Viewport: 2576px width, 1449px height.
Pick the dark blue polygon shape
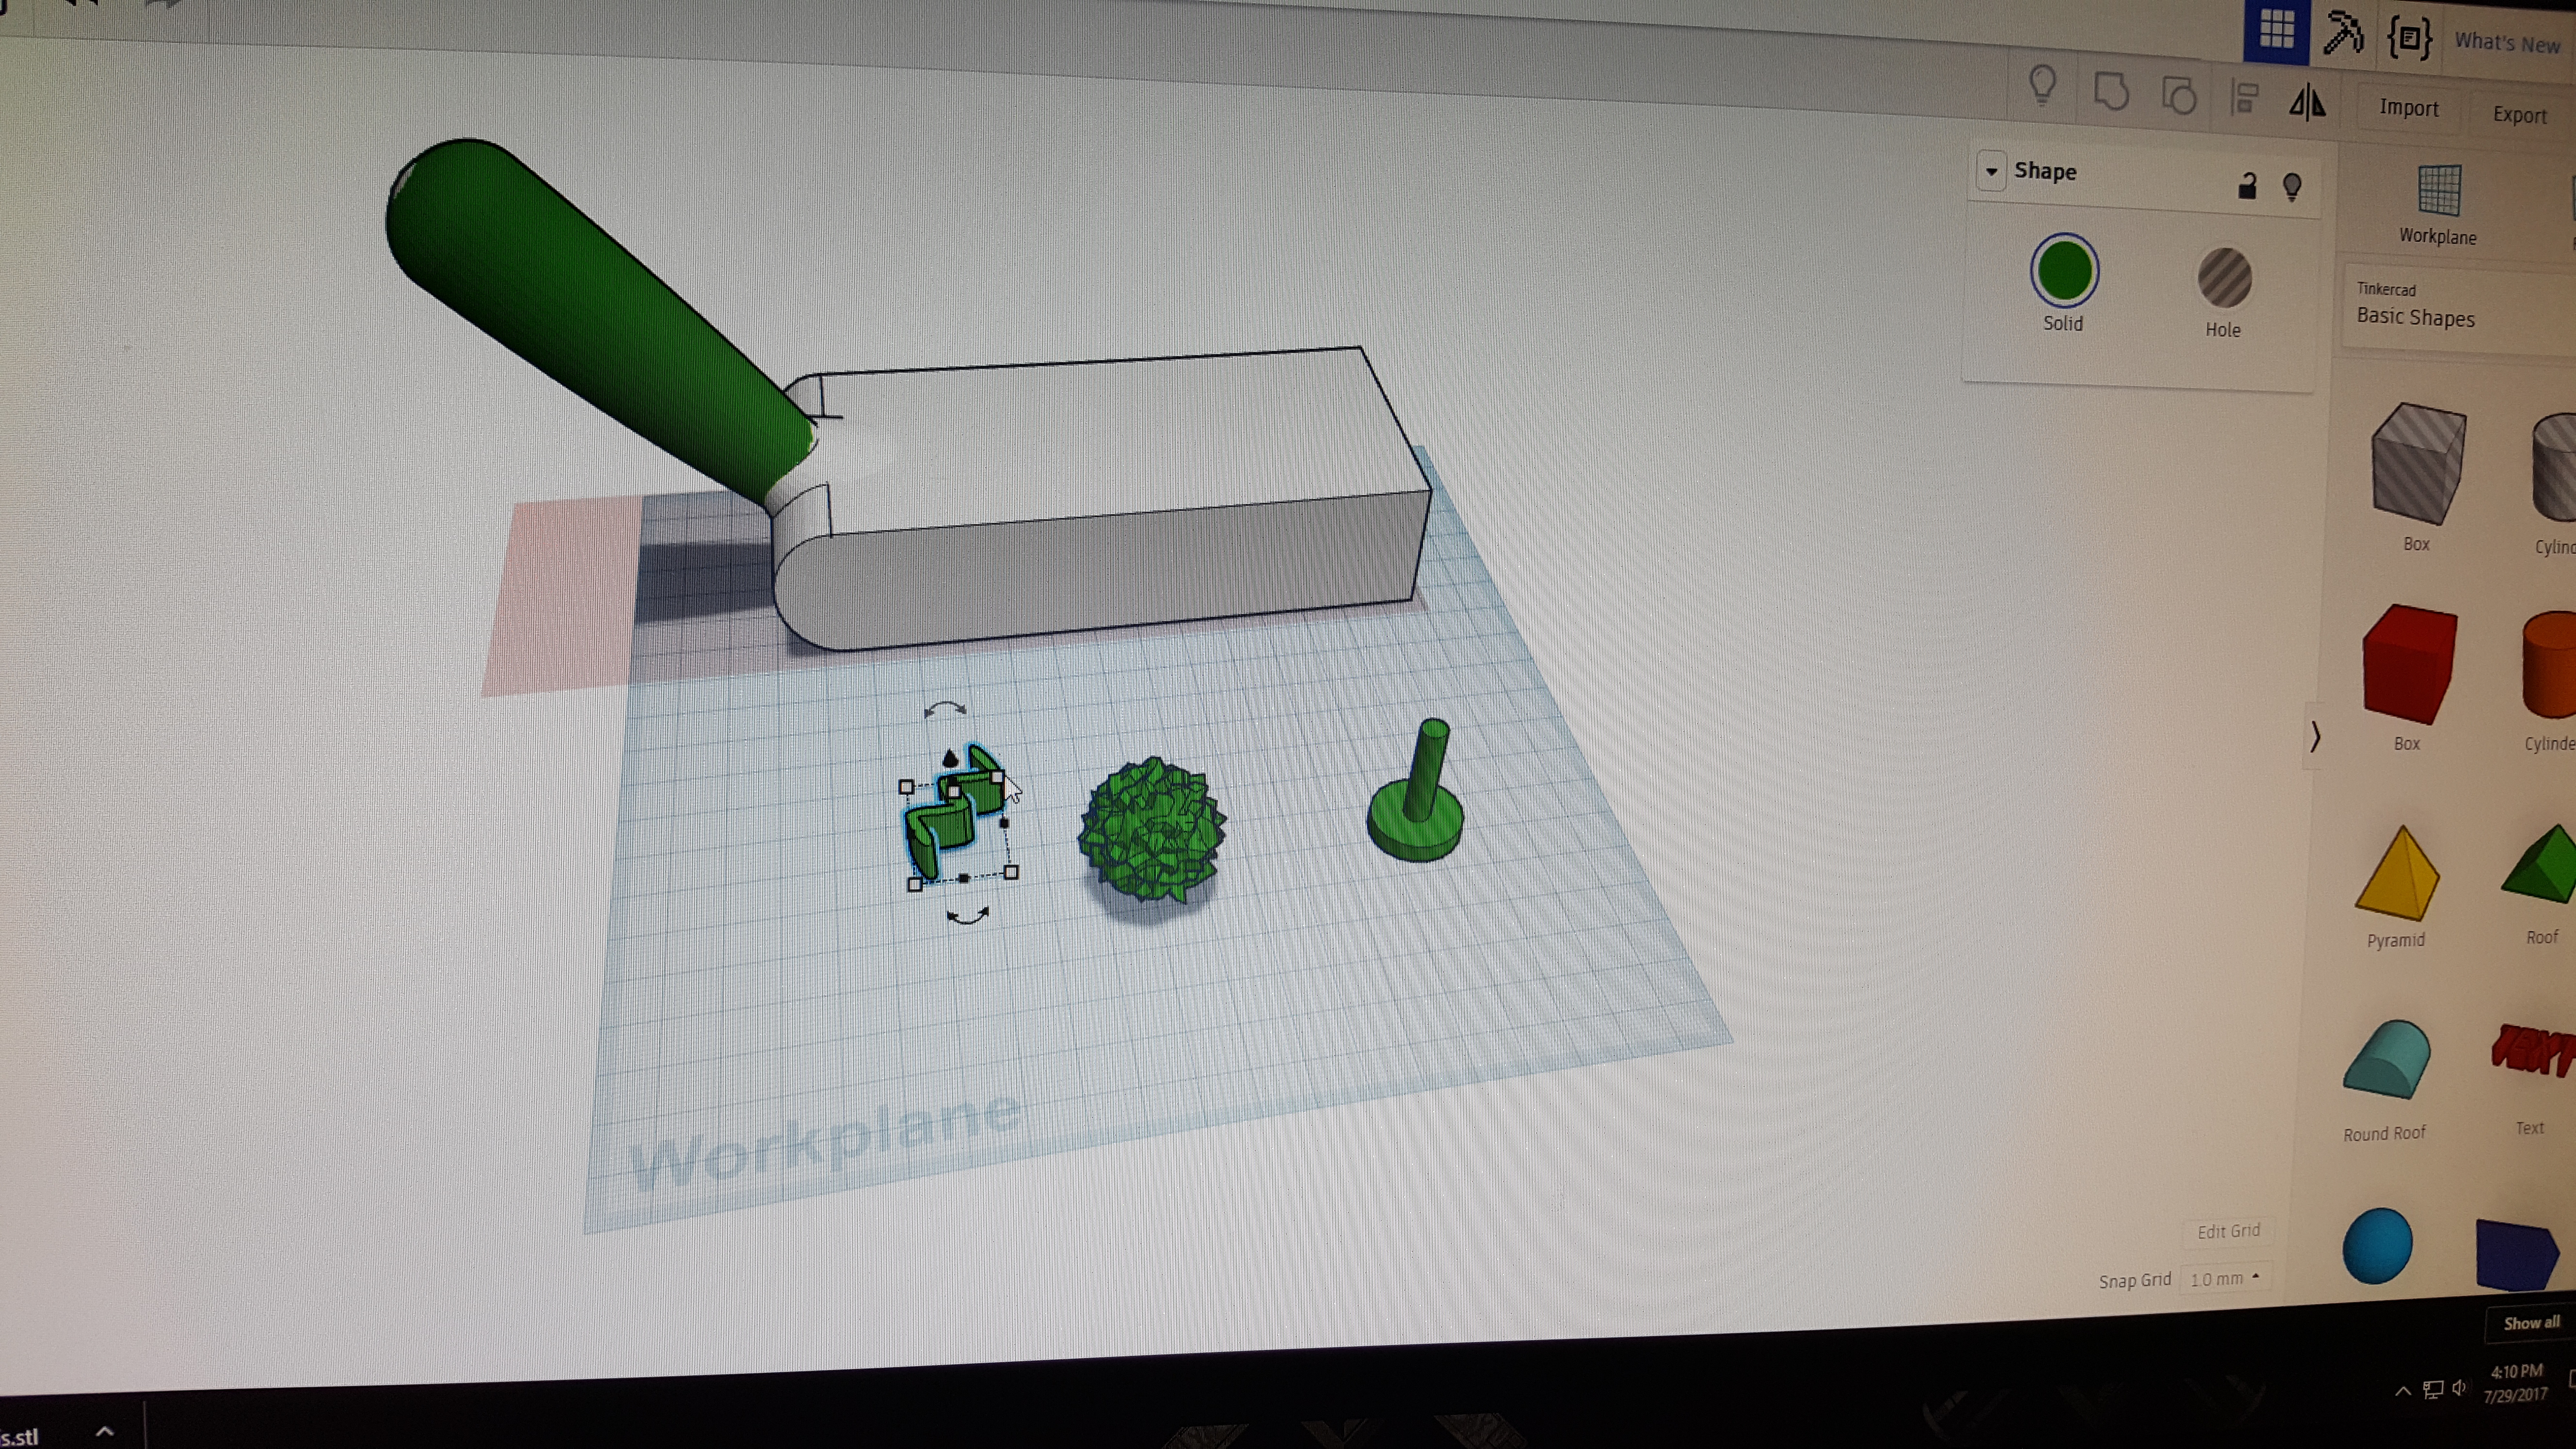[2517, 1254]
